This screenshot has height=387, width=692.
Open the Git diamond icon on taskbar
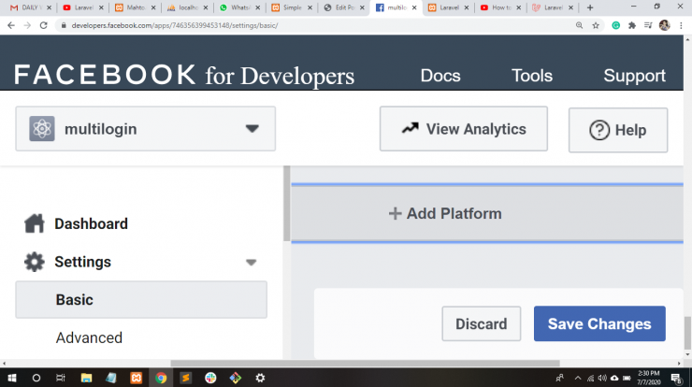236,378
